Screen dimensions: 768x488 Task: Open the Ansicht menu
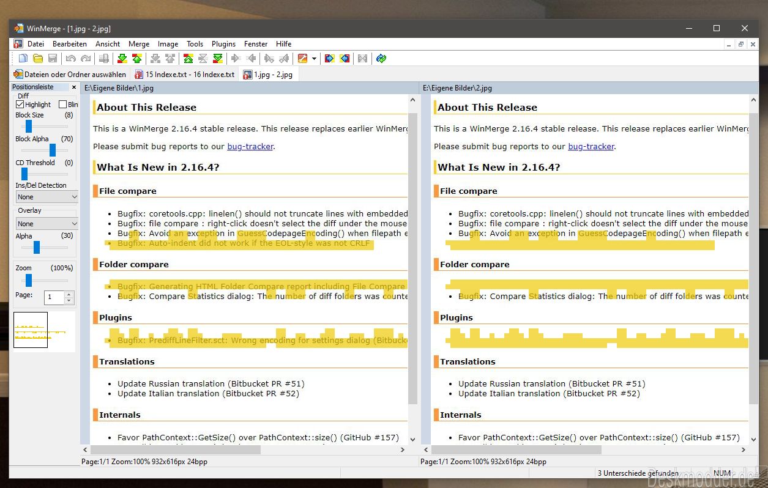(x=108, y=44)
